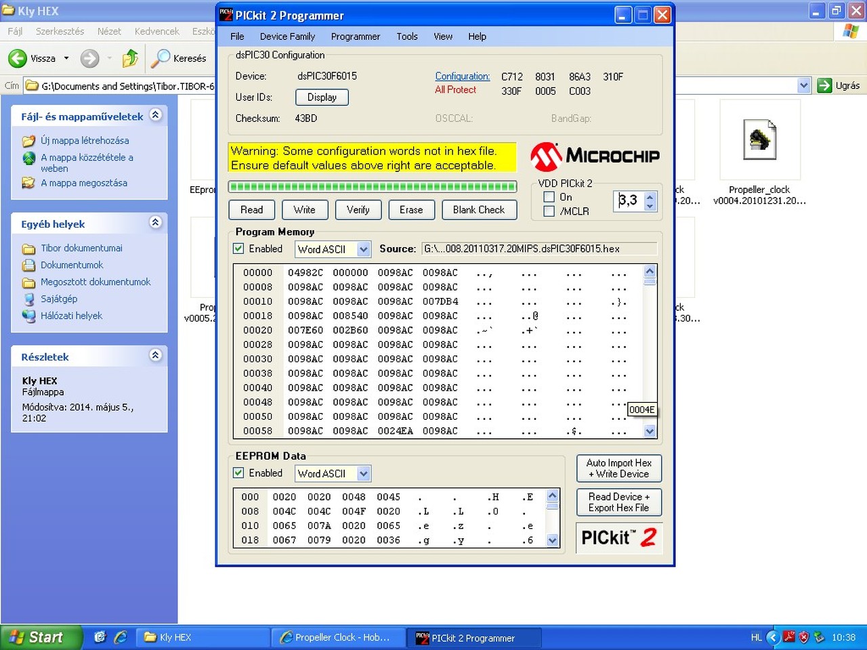The height and width of the screenshot is (650, 867).
Task: Decrease VDD voltage with down arrow
Action: click(650, 206)
